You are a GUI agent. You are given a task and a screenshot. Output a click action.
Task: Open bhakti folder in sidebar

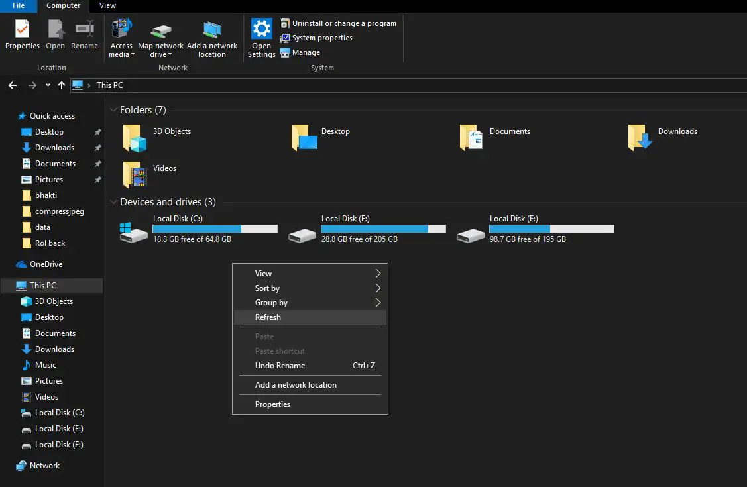coord(46,195)
